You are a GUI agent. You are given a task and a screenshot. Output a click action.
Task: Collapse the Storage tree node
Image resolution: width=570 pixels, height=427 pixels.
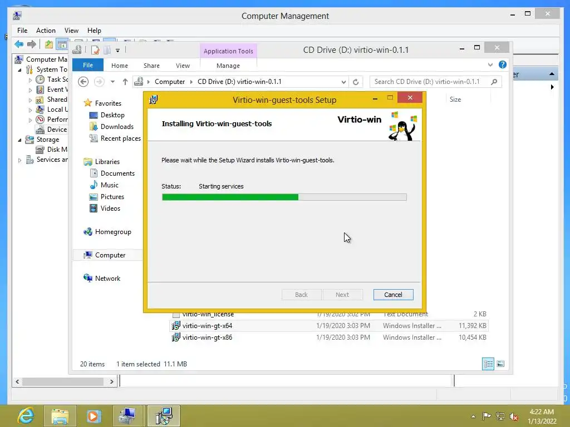click(x=19, y=140)
